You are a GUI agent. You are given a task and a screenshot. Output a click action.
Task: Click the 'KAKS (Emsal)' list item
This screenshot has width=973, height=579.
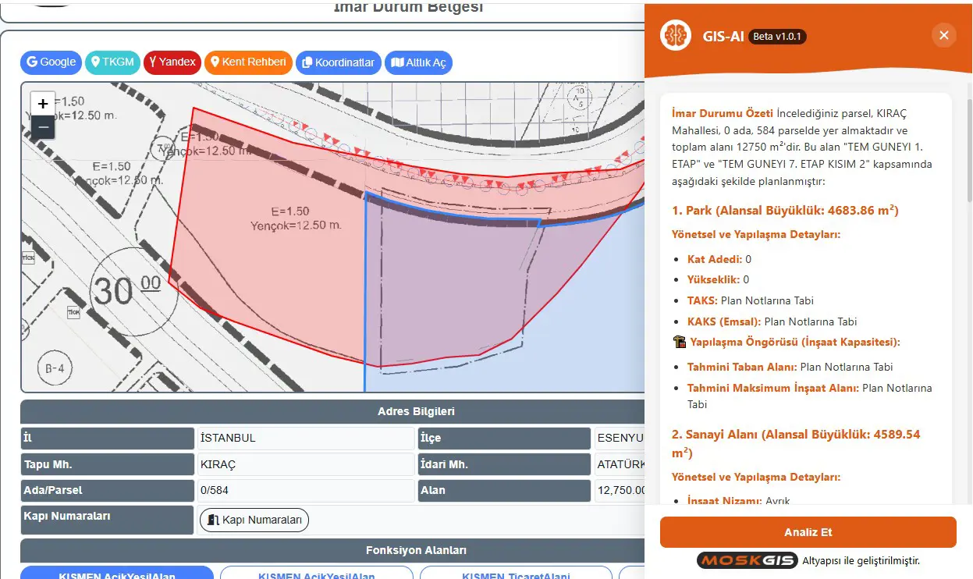pos(772,321)
